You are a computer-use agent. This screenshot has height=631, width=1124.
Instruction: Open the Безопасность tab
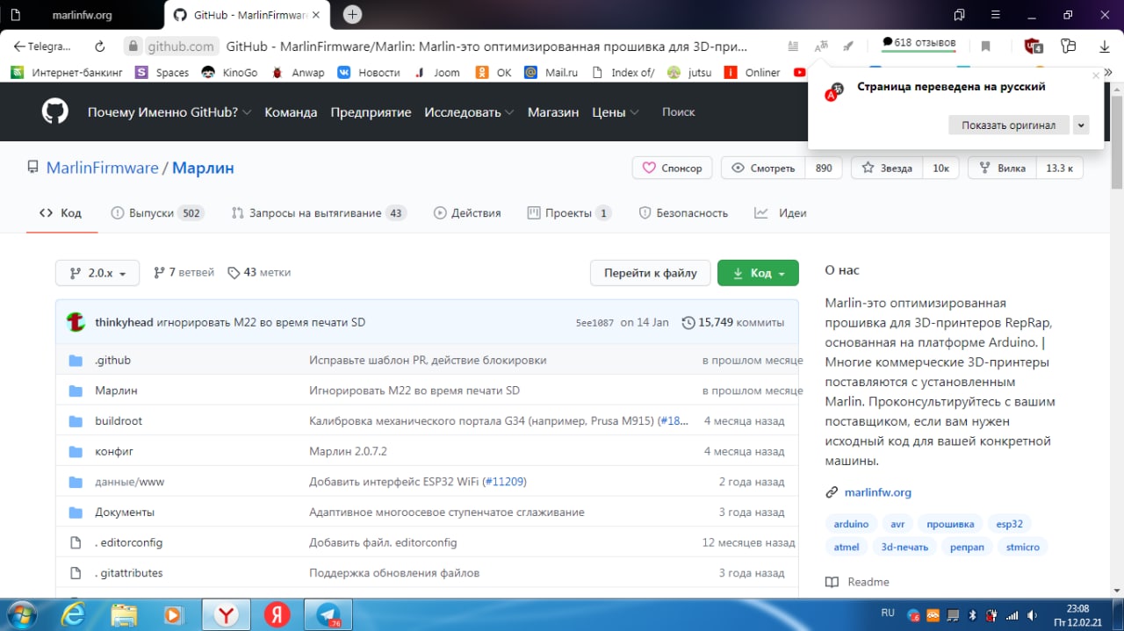683,212
